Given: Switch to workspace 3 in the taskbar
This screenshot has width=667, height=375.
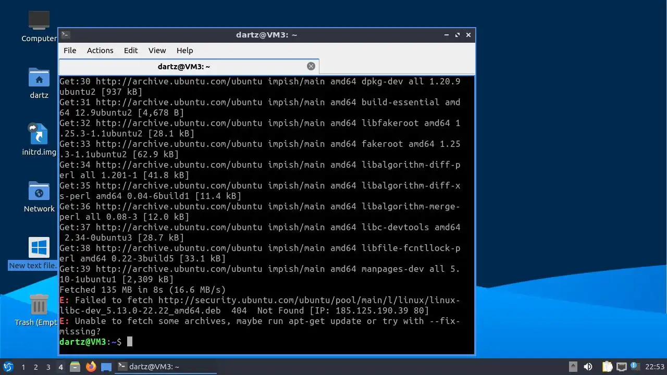Looking at the screenshot, I should pos(48,367).
